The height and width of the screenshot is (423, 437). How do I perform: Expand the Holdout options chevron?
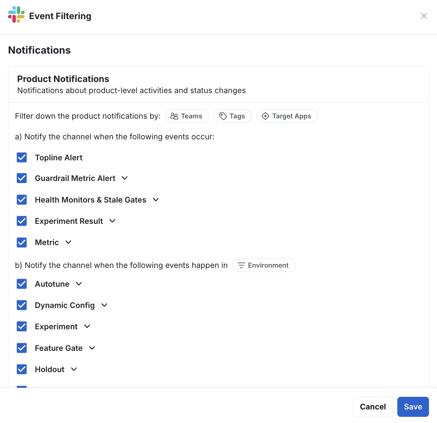click(74, 369)
